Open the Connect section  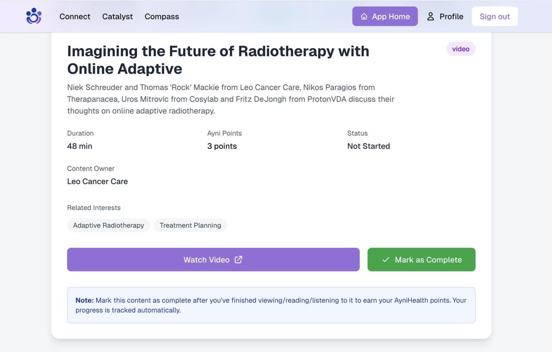75,16
